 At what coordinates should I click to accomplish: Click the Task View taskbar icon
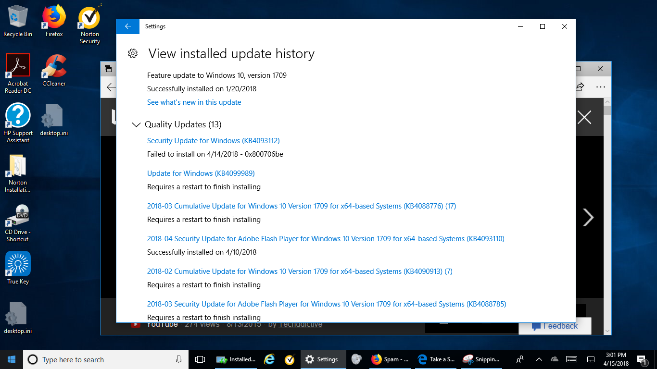point(200,359)
